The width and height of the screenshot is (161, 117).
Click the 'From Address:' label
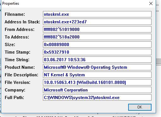click(20, 29)
